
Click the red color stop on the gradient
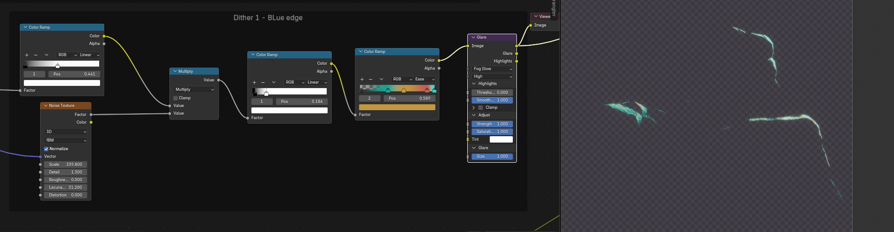[x=427, y=90]
